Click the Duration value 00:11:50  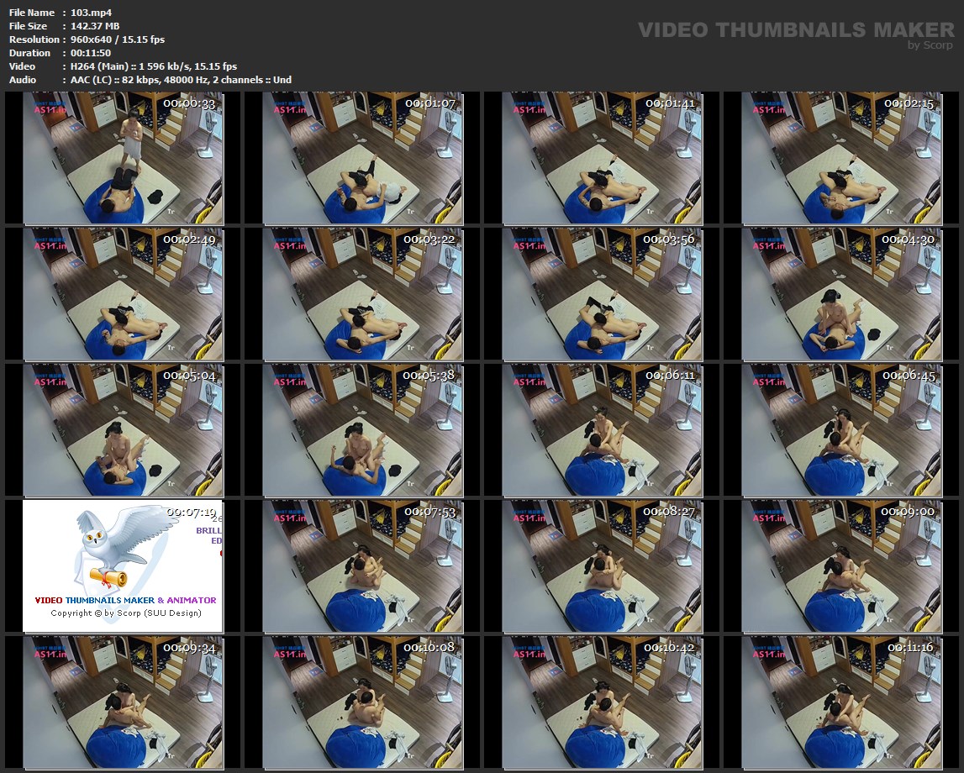click(x=91, y=53)
